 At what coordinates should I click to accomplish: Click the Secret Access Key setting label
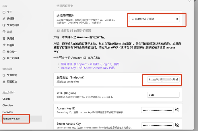point(69,124)
